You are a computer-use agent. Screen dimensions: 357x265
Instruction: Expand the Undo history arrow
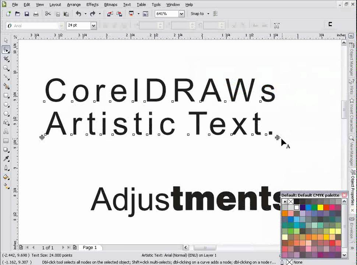coord(86,14)
